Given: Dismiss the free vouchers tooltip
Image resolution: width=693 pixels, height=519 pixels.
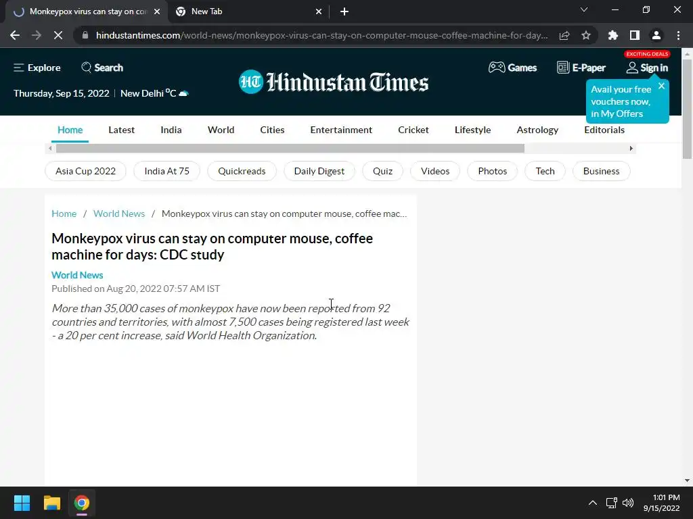Looking at the screenshot, I should point(661,86).
